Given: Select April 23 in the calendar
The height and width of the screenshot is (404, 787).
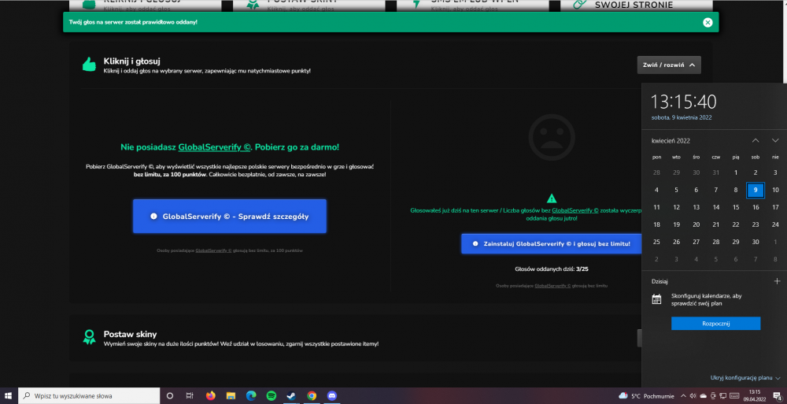Looking at the screenshot, I should coord(756,224).
